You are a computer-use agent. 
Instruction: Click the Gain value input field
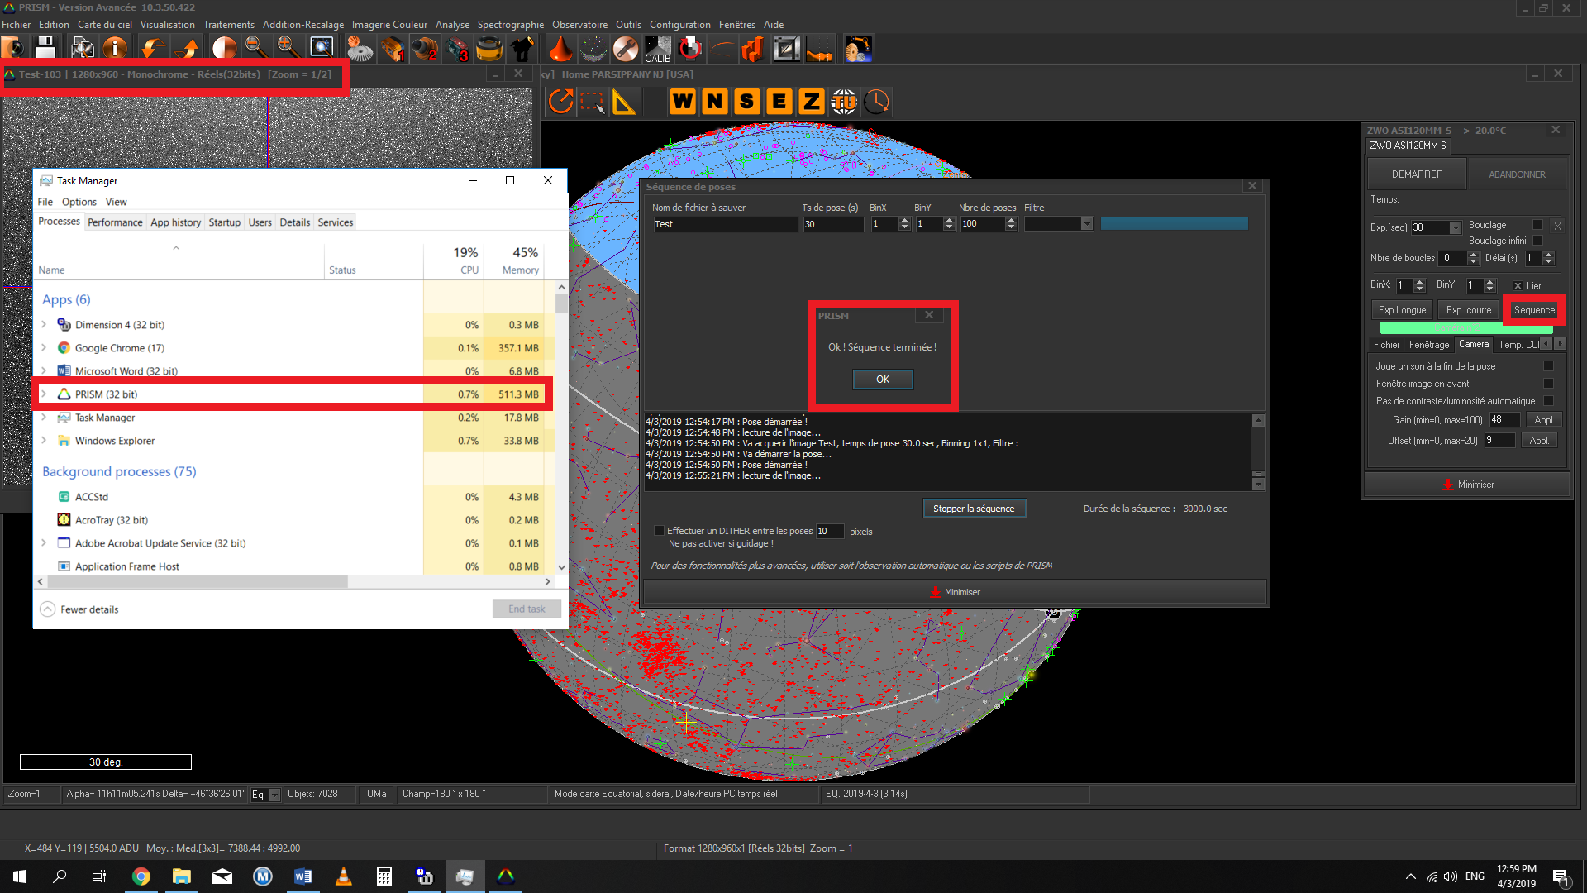[1504, 420]
